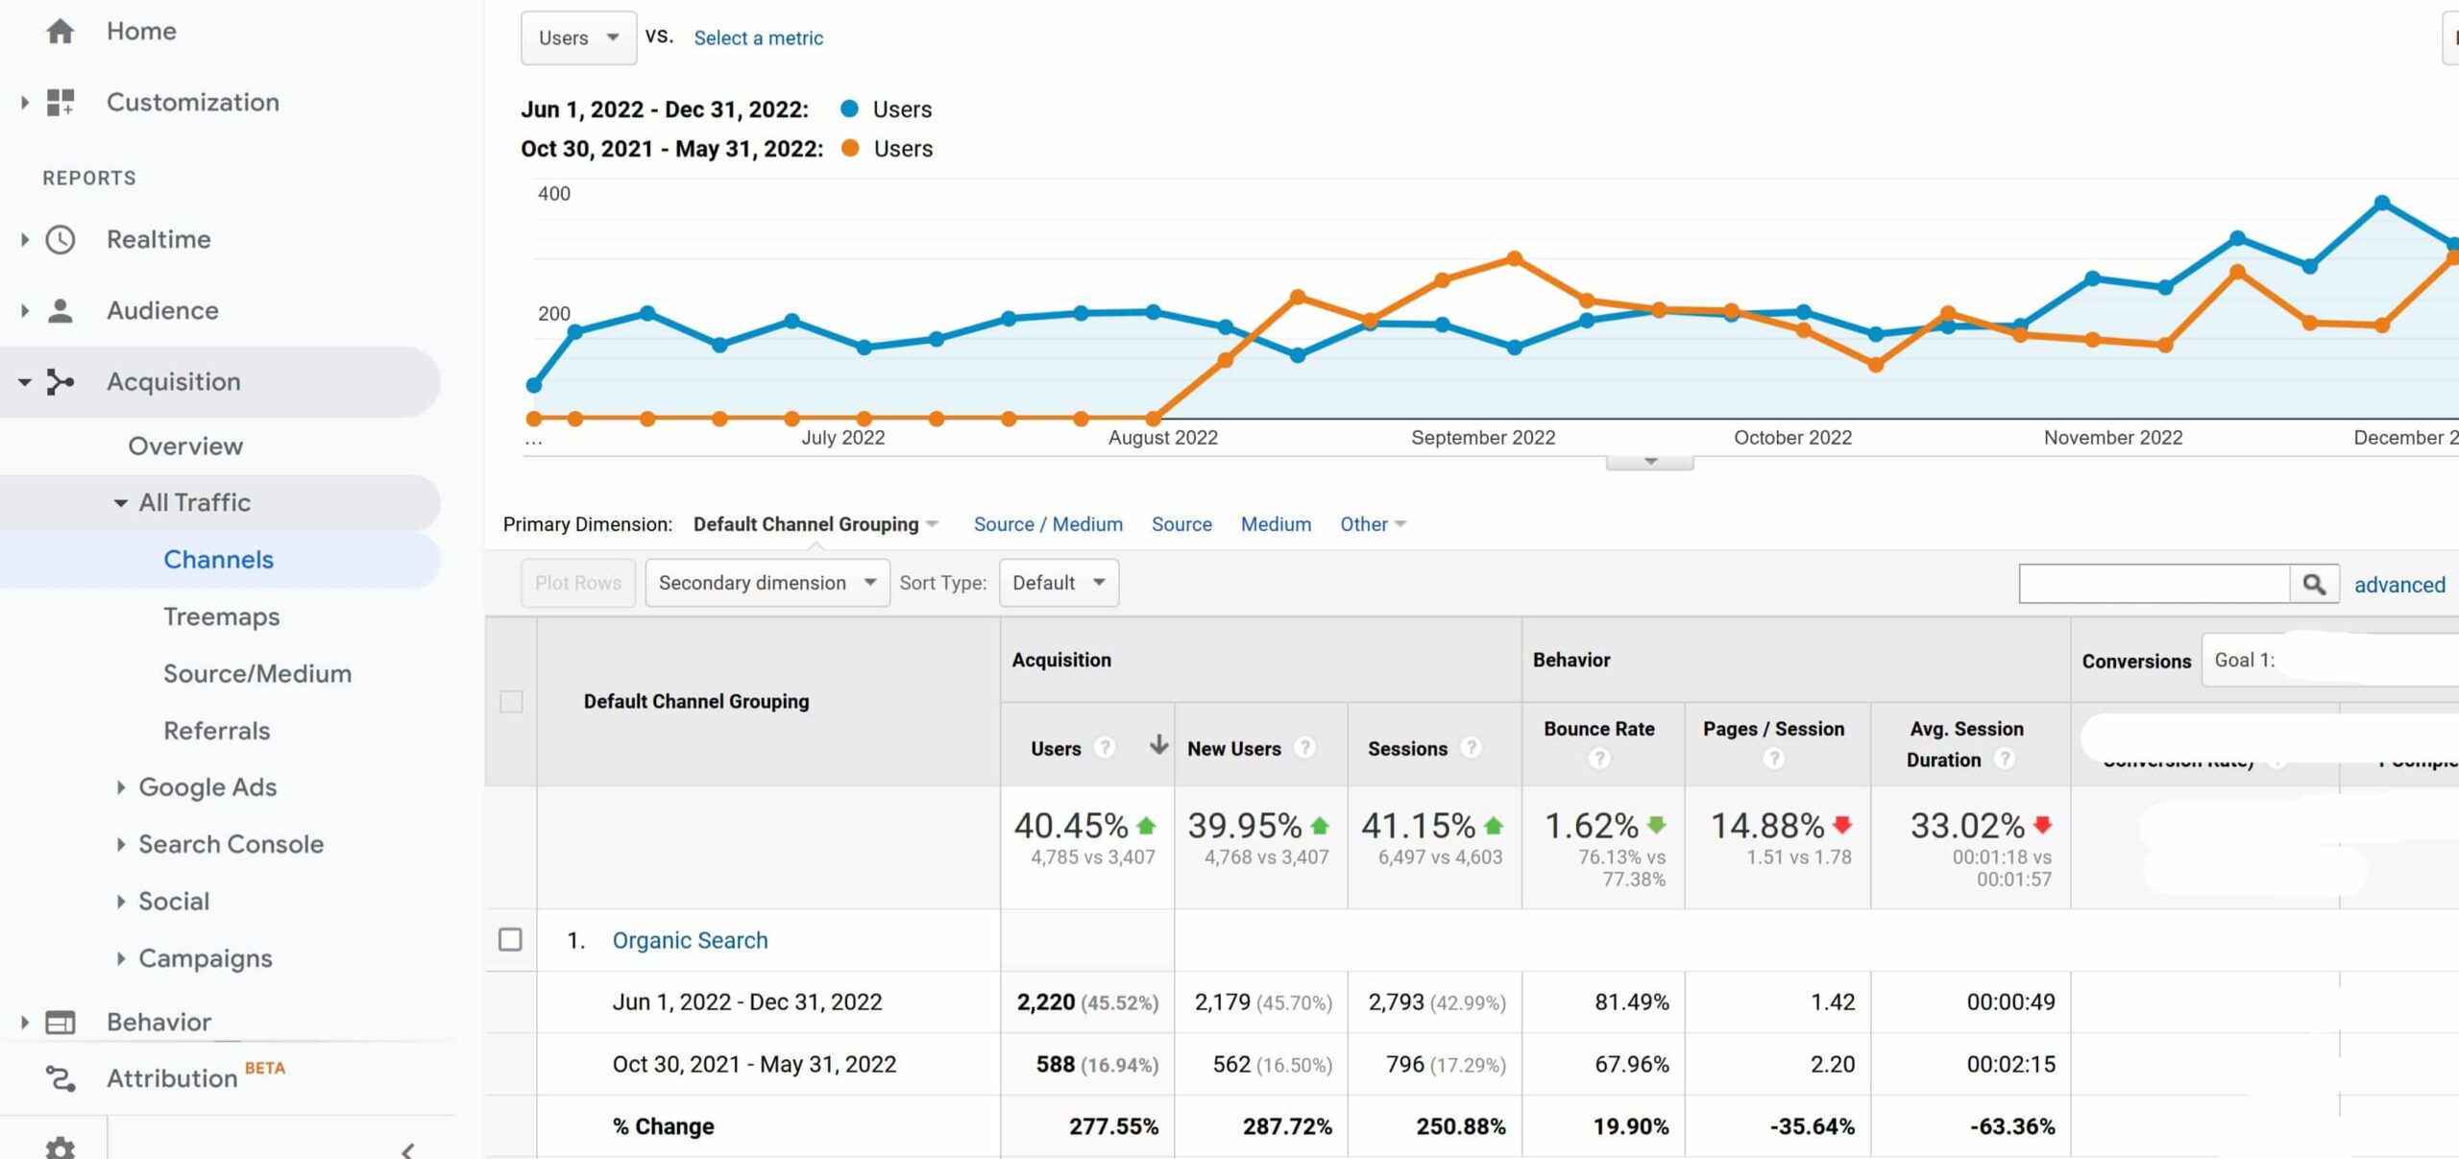Open the Users metric dropdown
Screen dimensions: 2459x1159
pyautogui.click(x=578, y=38)
